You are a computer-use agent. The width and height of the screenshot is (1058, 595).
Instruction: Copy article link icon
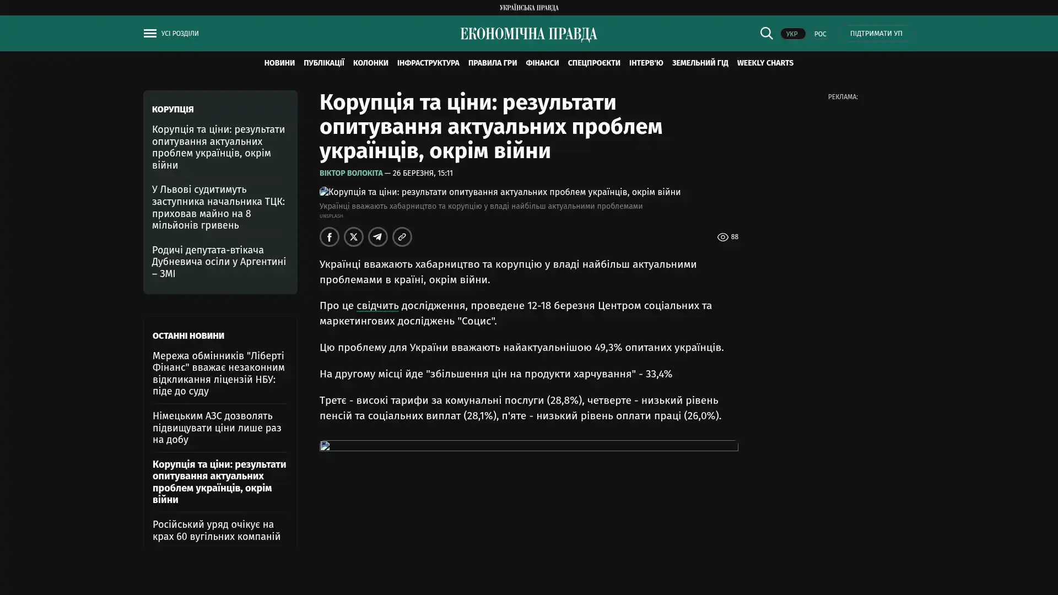click(x=402, y=237)
